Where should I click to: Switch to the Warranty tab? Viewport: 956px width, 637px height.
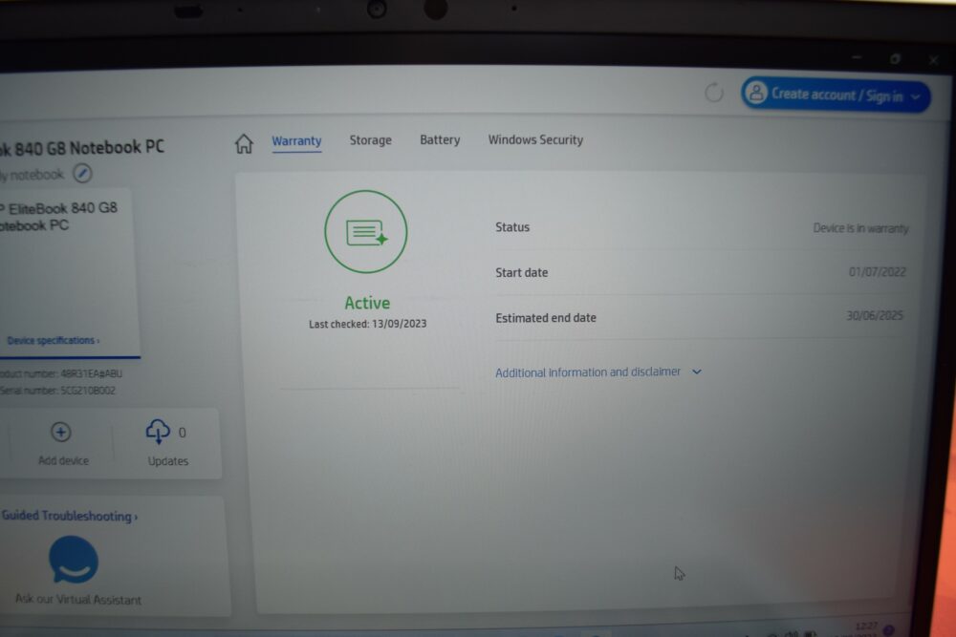coord(296,140)
